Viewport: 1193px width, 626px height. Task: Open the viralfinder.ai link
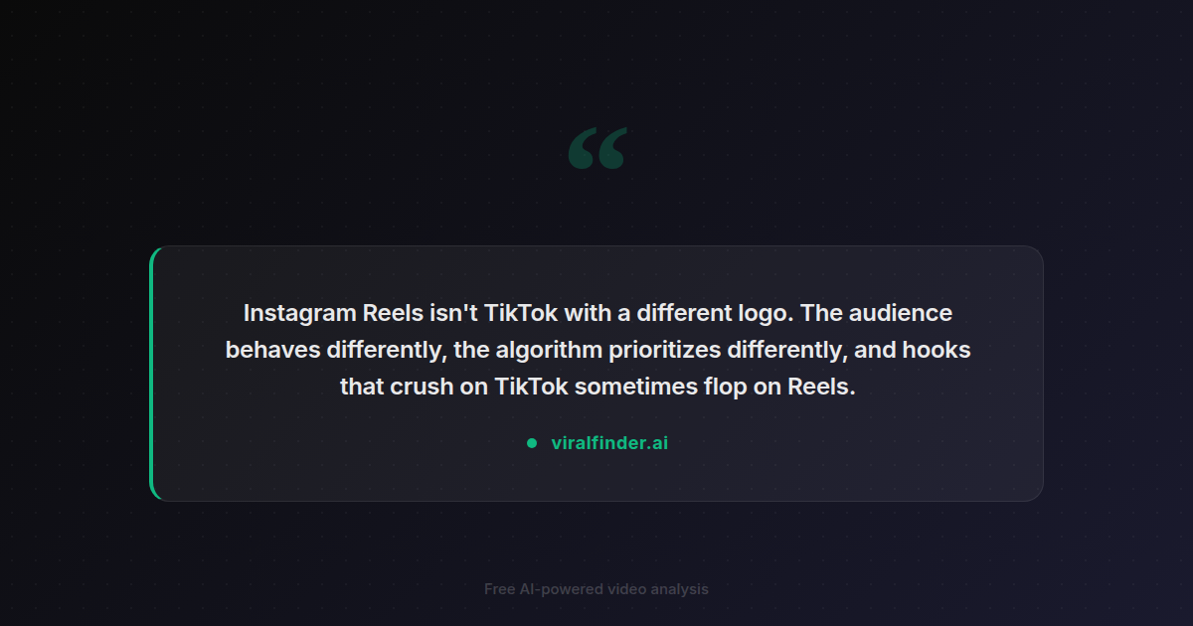click(x=609, y=443)
